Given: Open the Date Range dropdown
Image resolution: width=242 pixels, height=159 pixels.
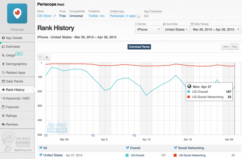Looking at the screenshot, I should tap(215, 30).
